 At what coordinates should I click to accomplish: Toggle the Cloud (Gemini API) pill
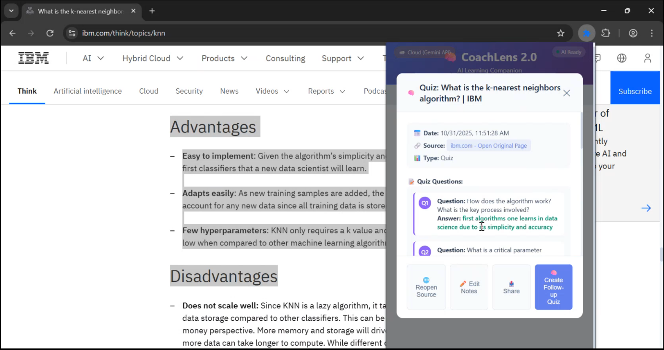(424, 52)
